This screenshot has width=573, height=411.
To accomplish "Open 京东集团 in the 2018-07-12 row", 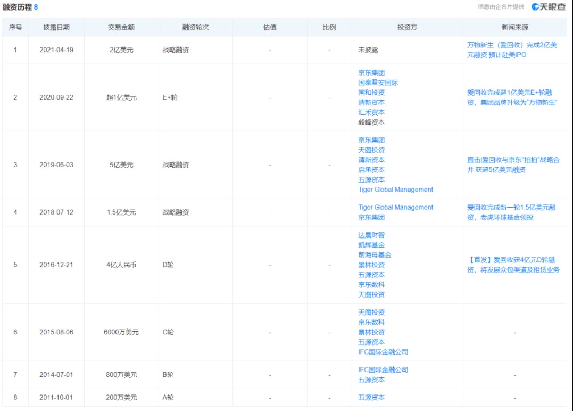I will pyautogui.click(x=371, y=217).
